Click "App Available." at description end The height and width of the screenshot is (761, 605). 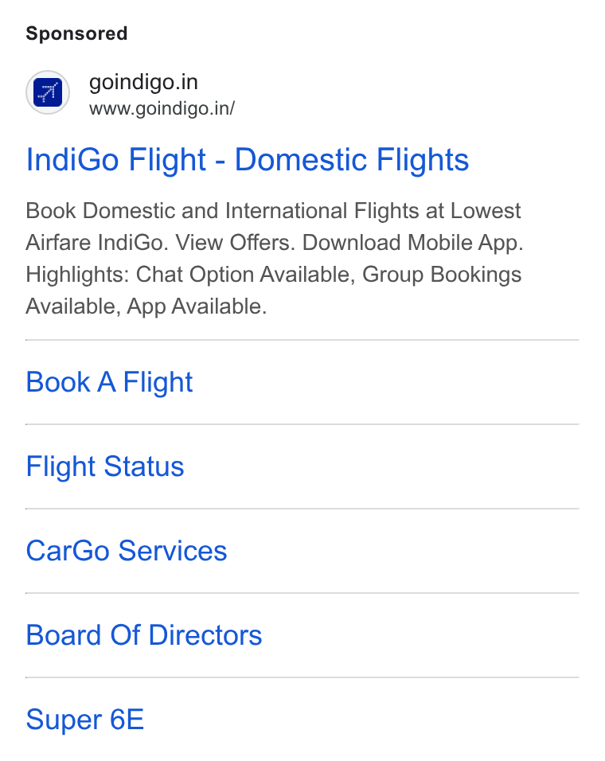point(197,306)
